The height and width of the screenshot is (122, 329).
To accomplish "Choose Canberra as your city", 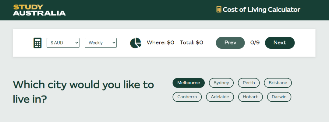I will tap(187, 97).
